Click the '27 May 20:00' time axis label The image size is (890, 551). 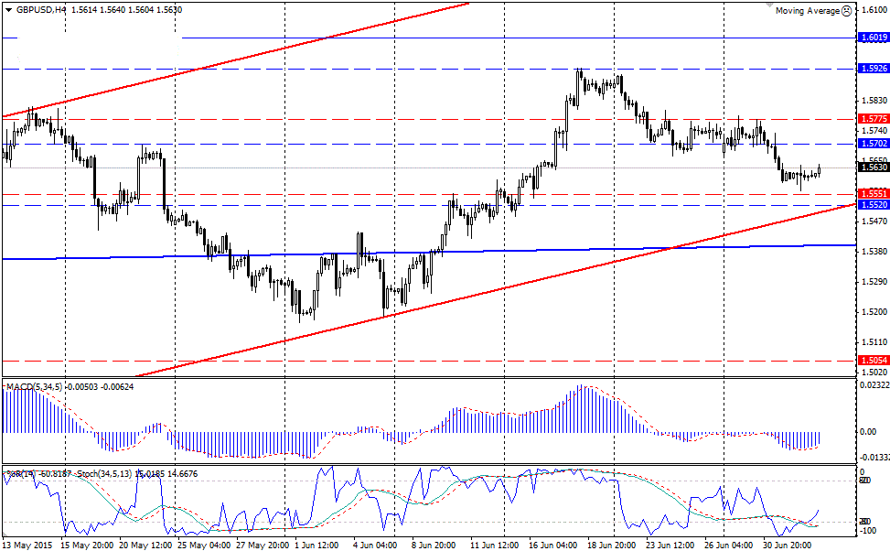point(262,546)
